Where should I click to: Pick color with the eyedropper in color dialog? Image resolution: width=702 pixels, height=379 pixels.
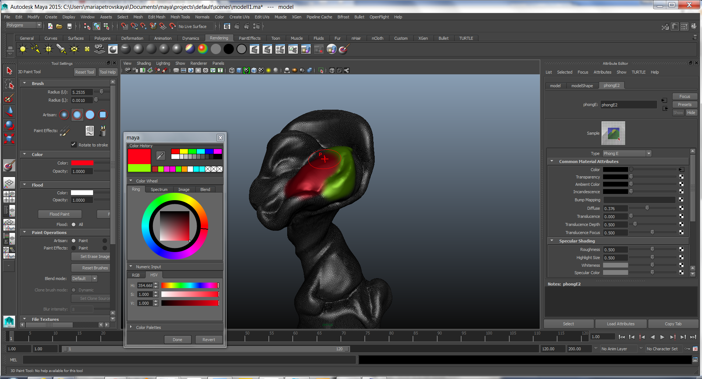tap(161, 156)
